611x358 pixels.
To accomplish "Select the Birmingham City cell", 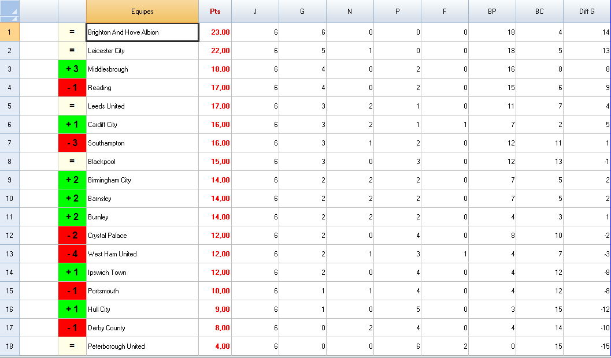I will point(142,180).
